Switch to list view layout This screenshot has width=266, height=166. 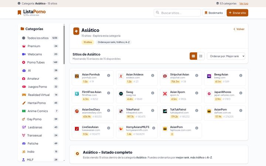pyautogui.click(x=201, y=56)
